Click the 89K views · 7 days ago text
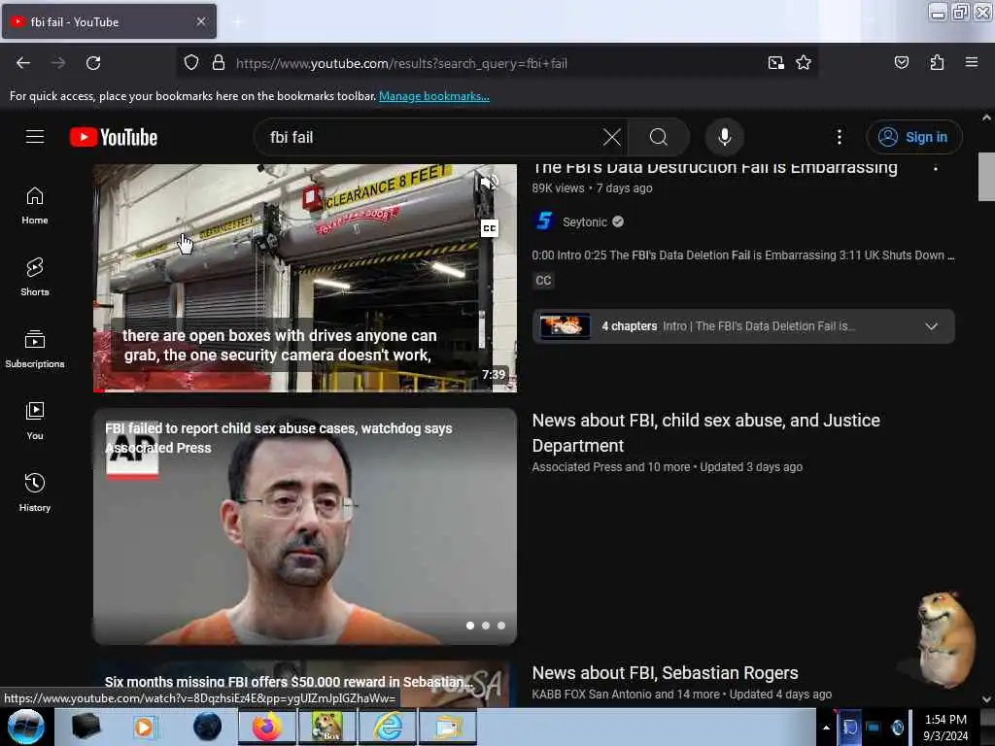This screenshot has height=746, width=995. coord(592,188)
